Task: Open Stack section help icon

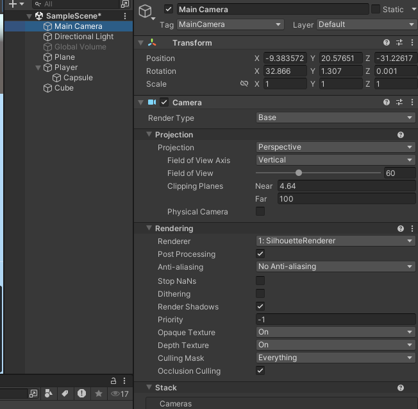Action: (x=401, y=388)
